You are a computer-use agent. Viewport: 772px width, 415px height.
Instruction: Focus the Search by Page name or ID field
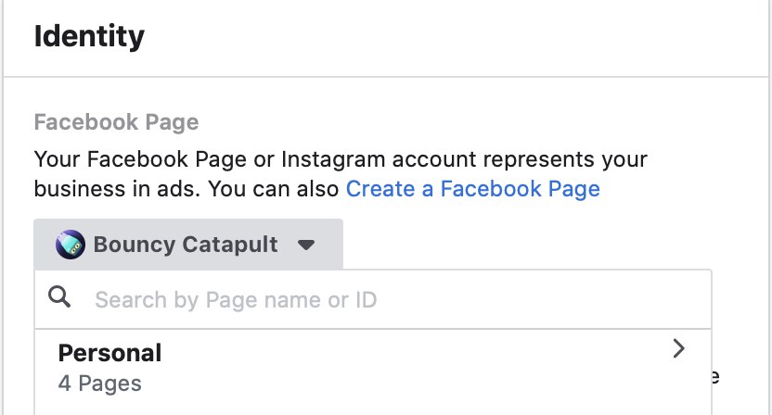point(373,299)
